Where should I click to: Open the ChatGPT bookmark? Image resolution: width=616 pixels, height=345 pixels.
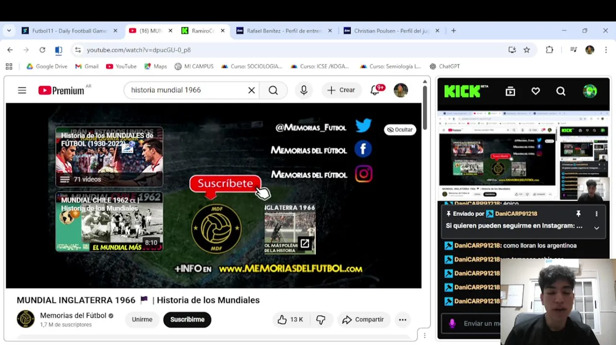445,67
